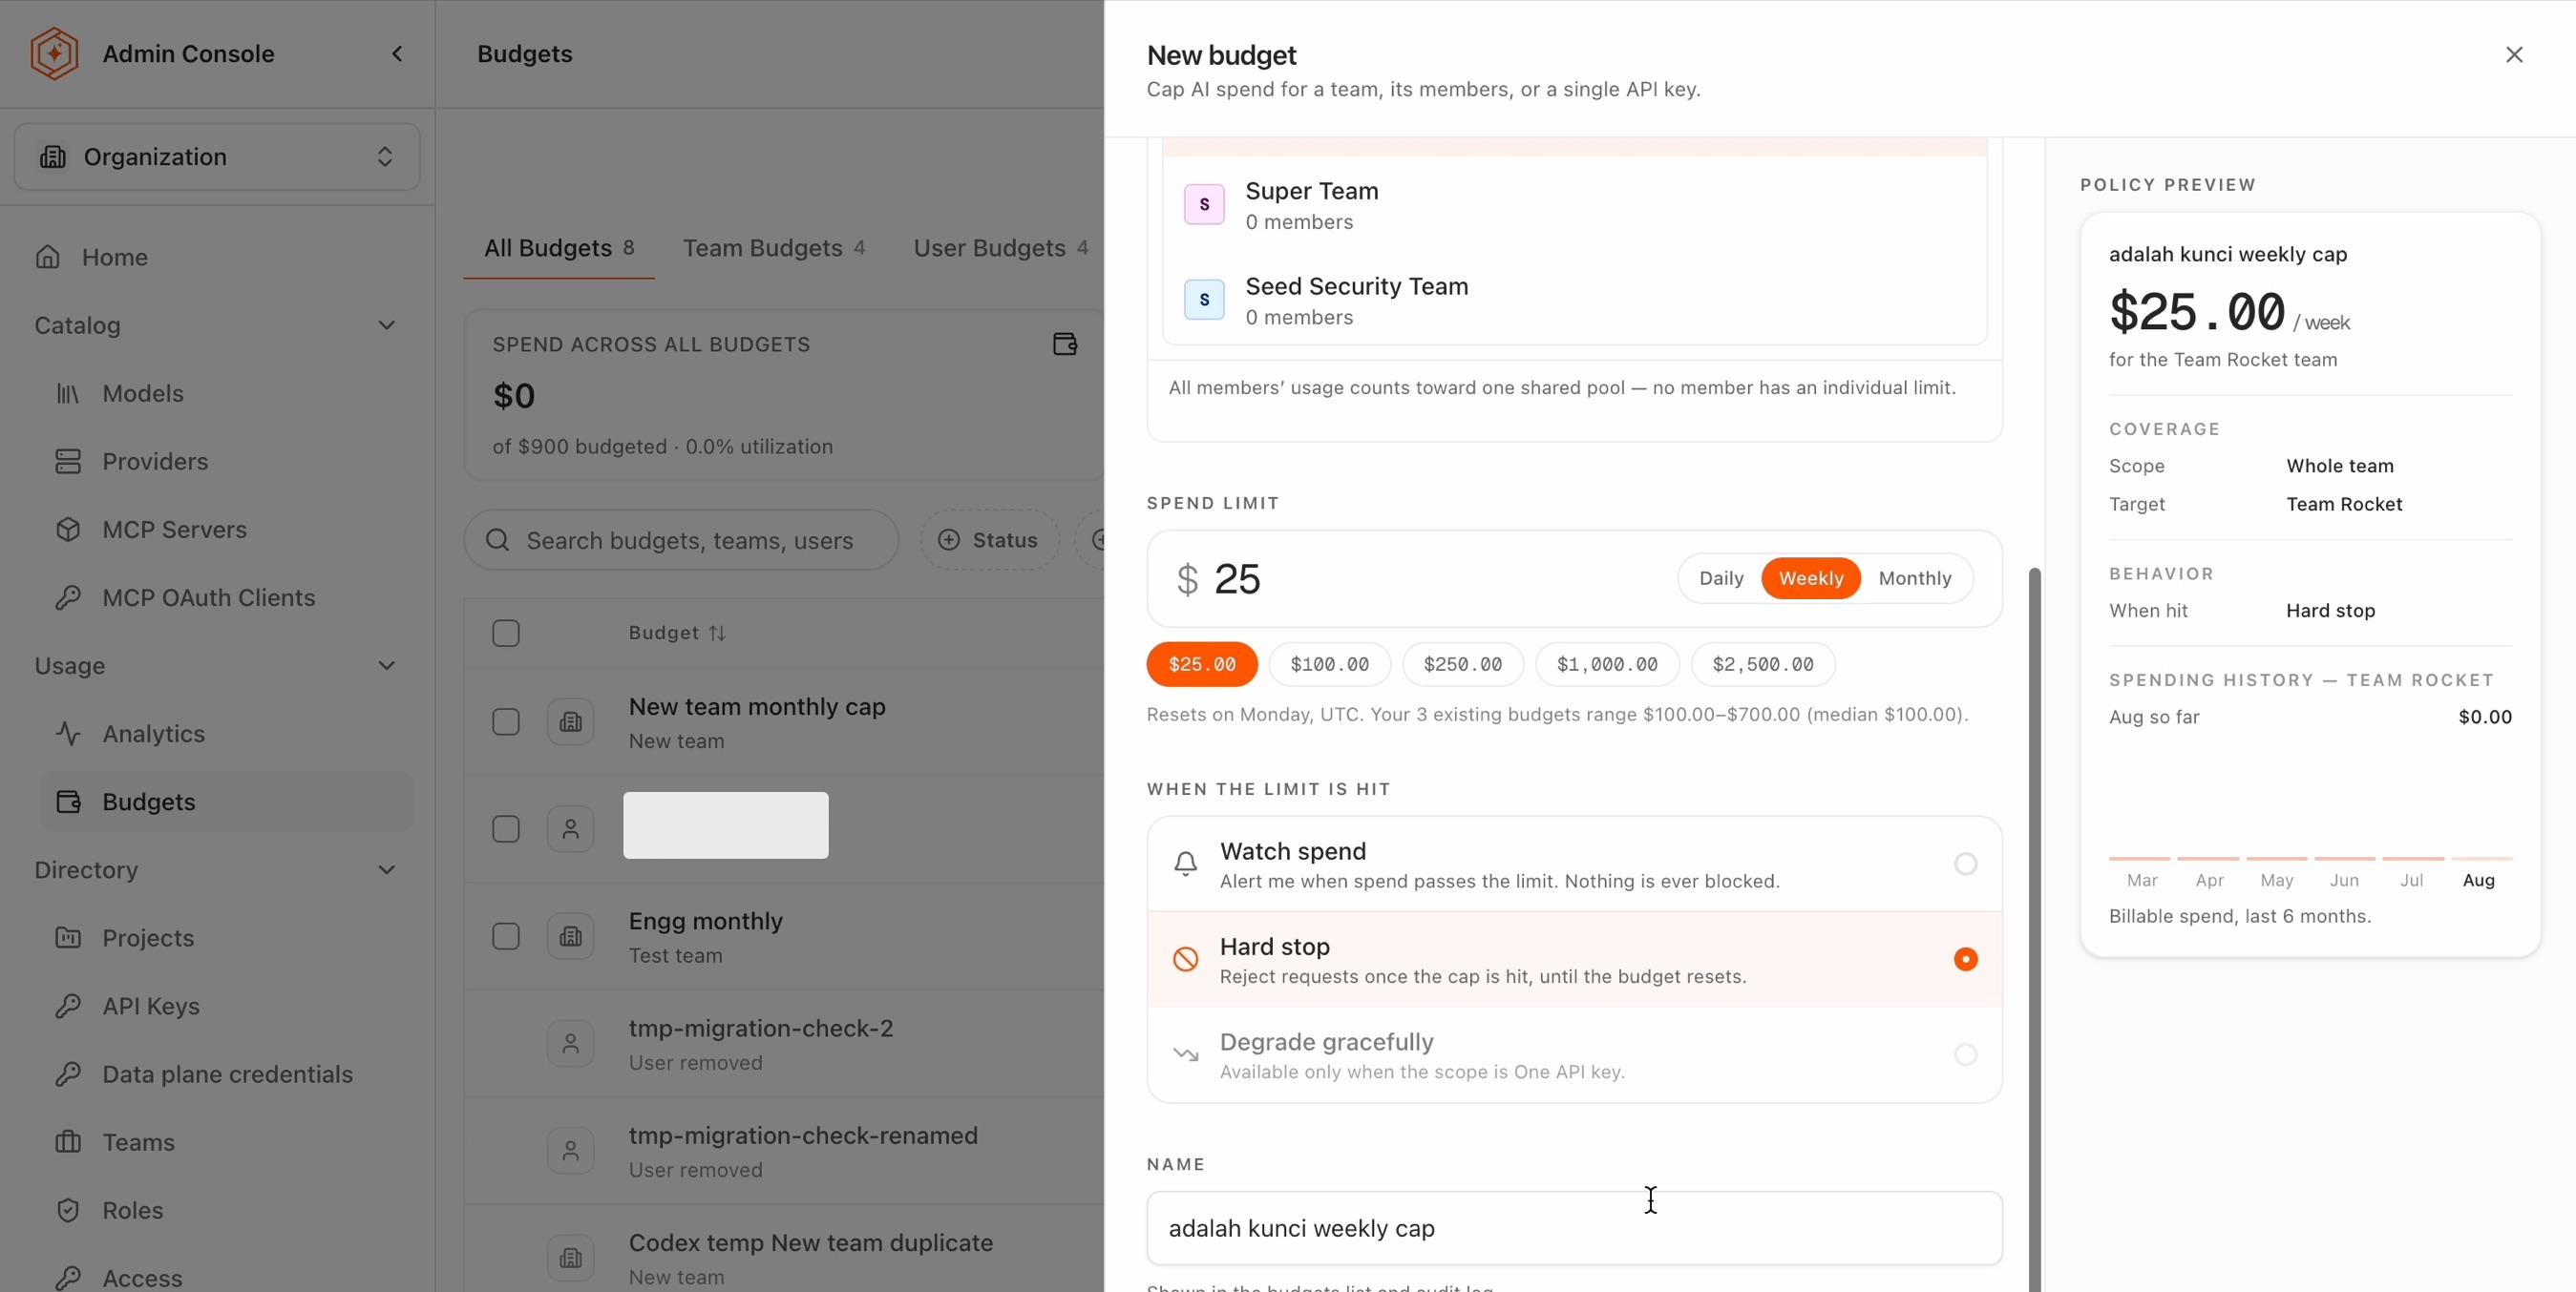
Task: Open the Status filter
Action: coord(989,539)
